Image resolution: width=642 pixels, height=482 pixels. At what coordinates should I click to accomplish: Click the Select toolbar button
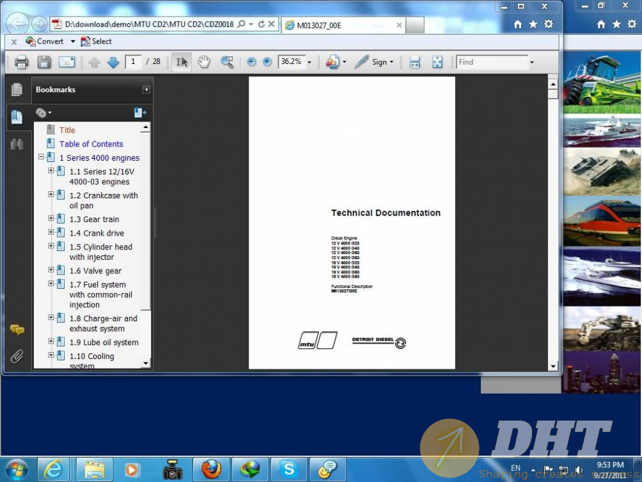pos(96,42)
